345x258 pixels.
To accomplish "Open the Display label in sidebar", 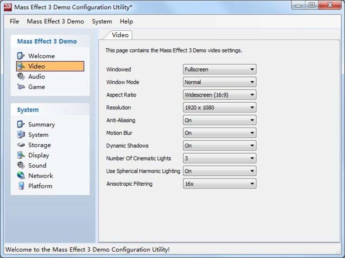I will pos(39,155).
